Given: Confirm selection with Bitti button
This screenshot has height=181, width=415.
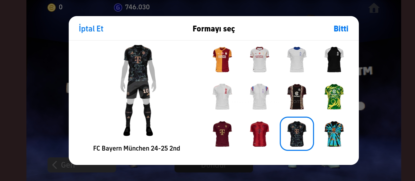Looking at the screenshot, I should point(341,29).
